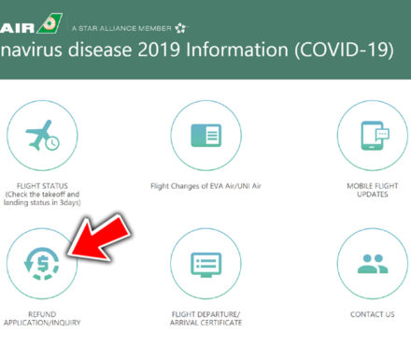Click the COVID-19 Information page heading
Screen dimensions: 411x348
(197, 50)
